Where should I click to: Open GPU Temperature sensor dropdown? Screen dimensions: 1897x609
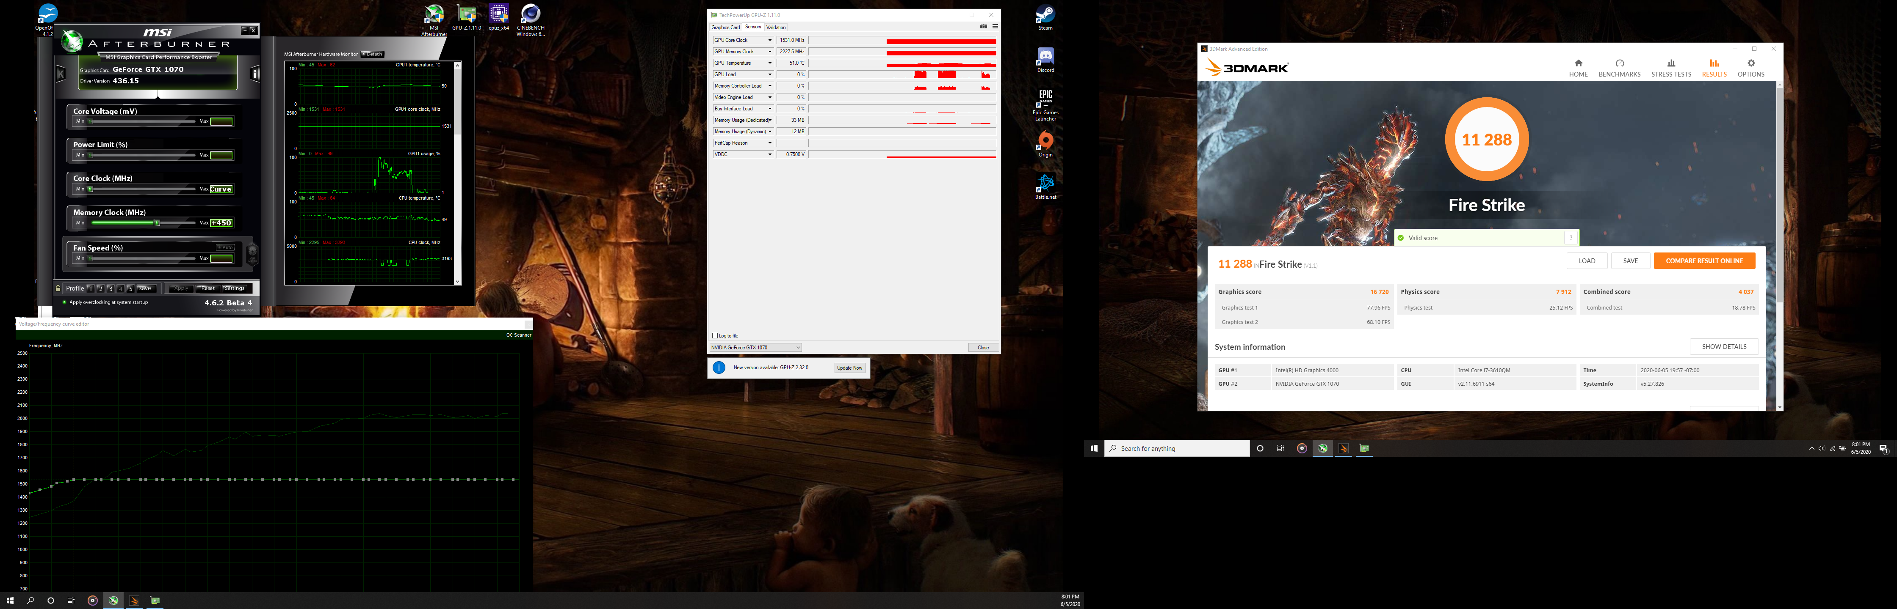click(x=770, y=63)
